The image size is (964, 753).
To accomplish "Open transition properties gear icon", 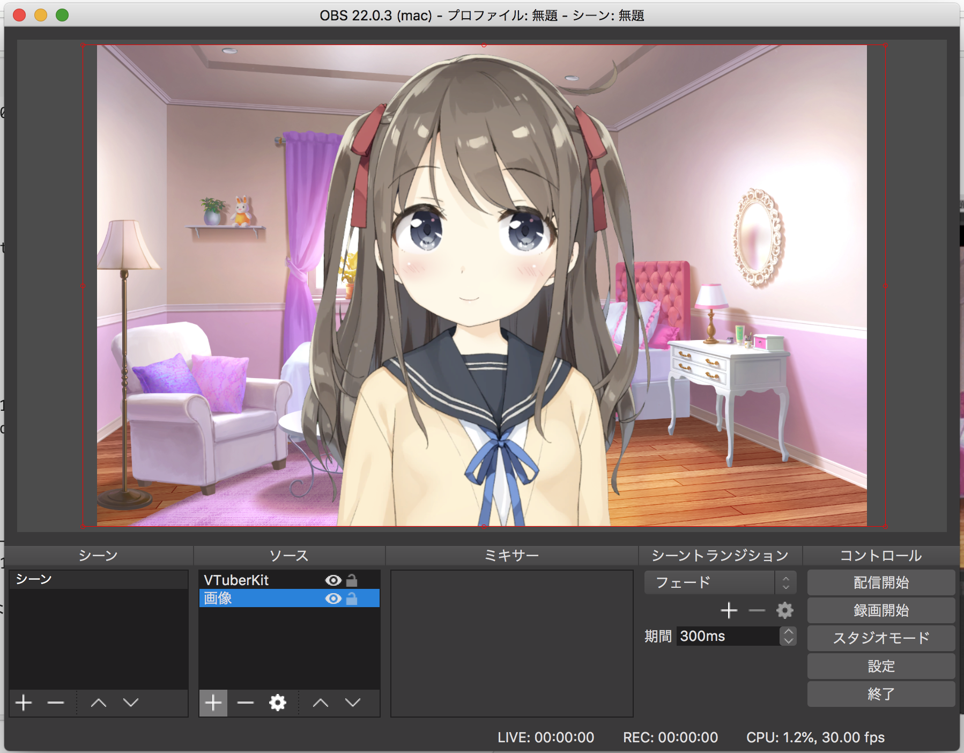I will pos(785,610).
